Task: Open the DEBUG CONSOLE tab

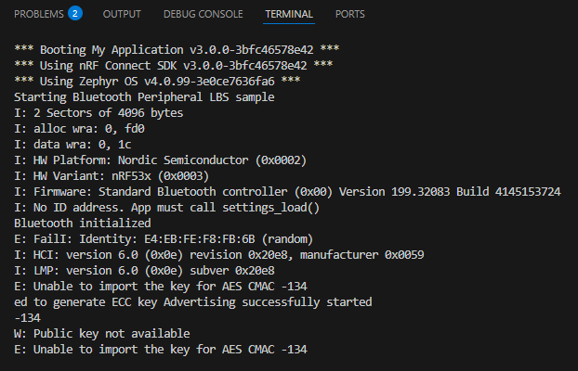Action: pyautogui.click(x=204, y=14)
